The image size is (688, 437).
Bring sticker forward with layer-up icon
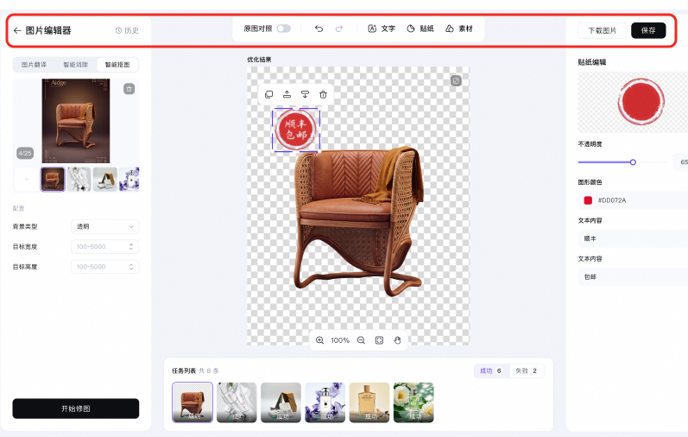click(287, 94)
